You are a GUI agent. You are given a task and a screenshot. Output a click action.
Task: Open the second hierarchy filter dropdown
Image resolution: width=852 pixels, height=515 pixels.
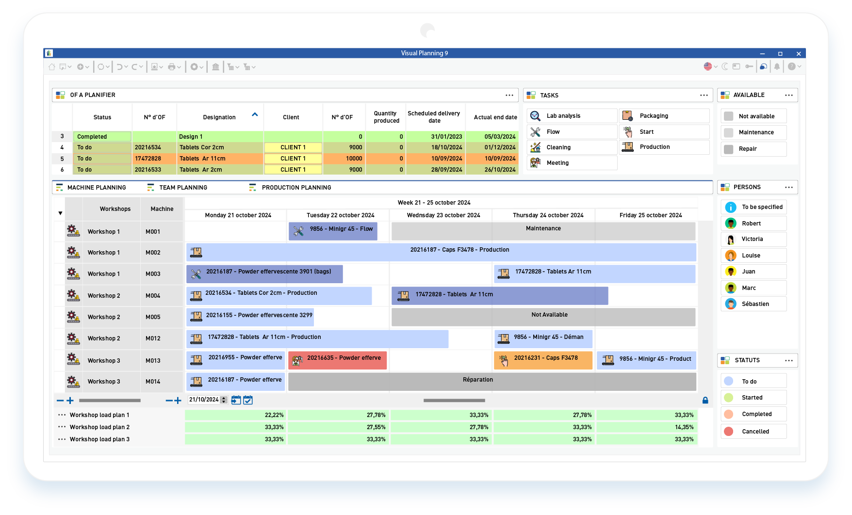coord(249,67)
